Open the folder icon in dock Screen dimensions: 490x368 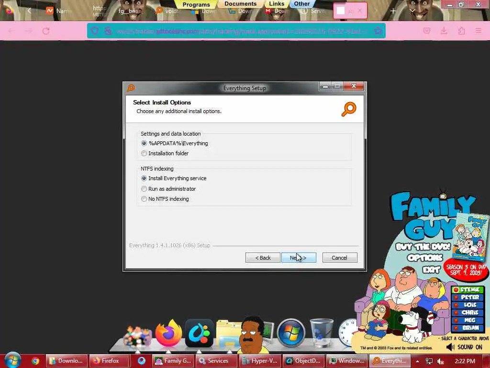pyautogui.click(x=228, y=334)
